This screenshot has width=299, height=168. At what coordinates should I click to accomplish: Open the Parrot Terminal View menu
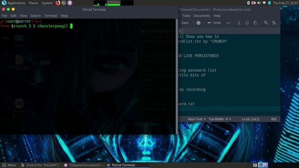pyautogui.click(x=23, y=15)
